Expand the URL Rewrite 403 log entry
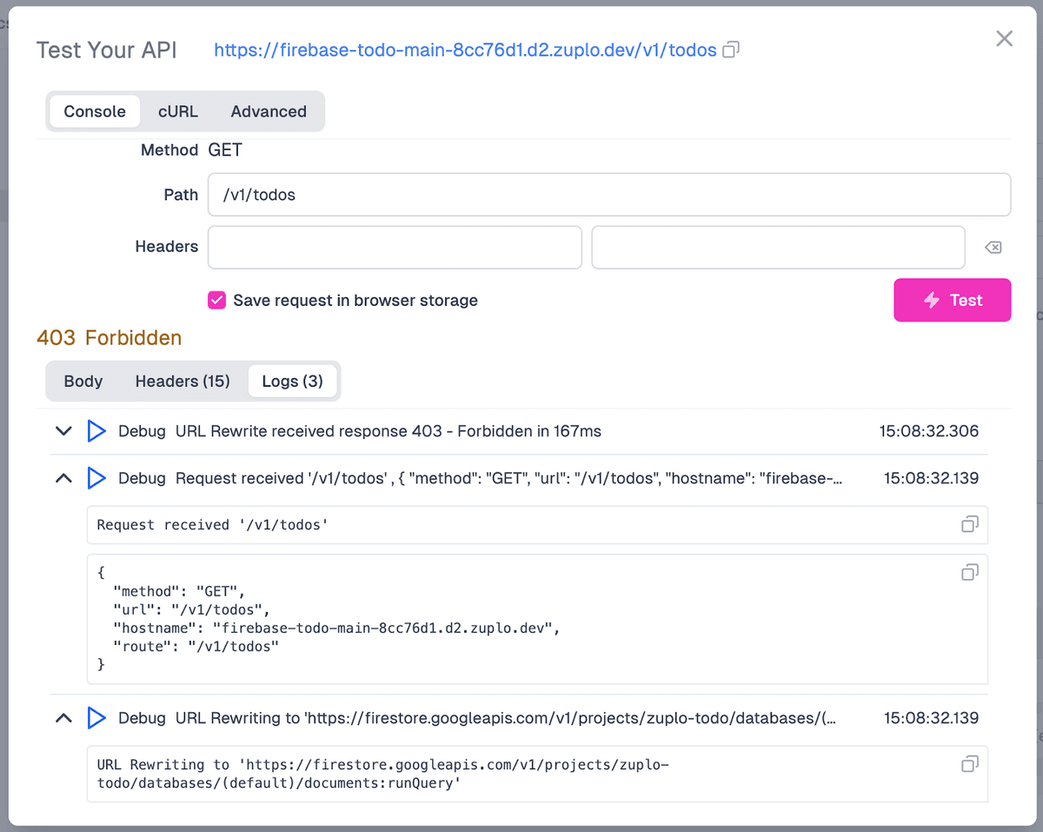 point(63,430)
